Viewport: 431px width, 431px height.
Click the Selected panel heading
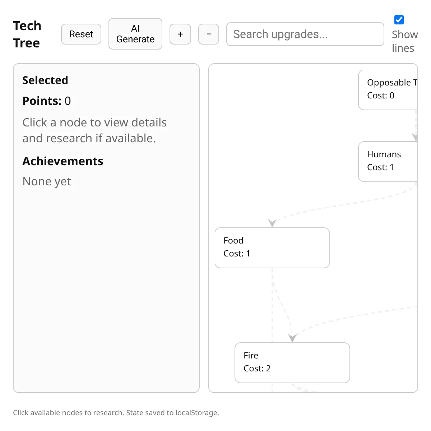click(45, 80)
